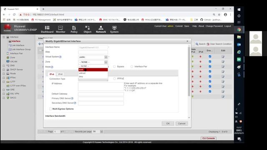Open Internet Explorer from the taskbar
This screenshot has width=267, height=150.
tap(239, 52)
